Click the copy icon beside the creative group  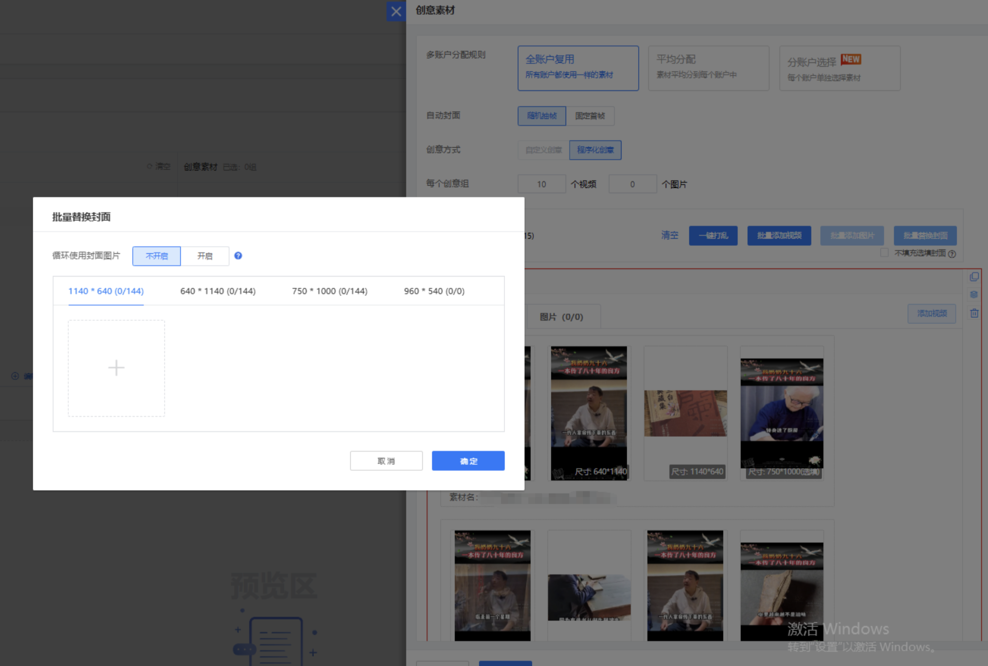974,277
